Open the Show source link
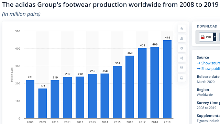This screenshot has width=220, height=124. tap(209, 63)
